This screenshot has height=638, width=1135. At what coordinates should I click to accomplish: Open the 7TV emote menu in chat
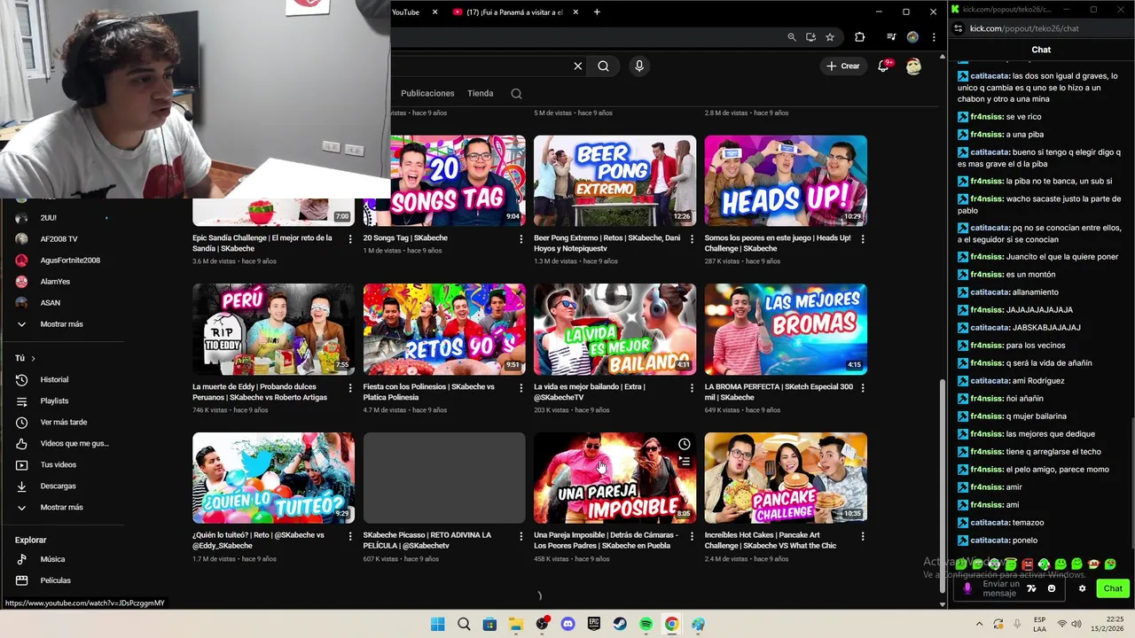click(x=1031, y=588)
